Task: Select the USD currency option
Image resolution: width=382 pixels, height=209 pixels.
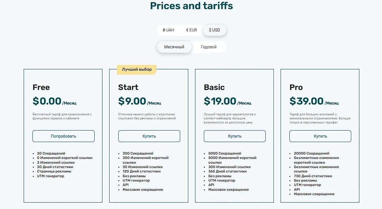Action: pyautogui.click(x=214, y=30)
